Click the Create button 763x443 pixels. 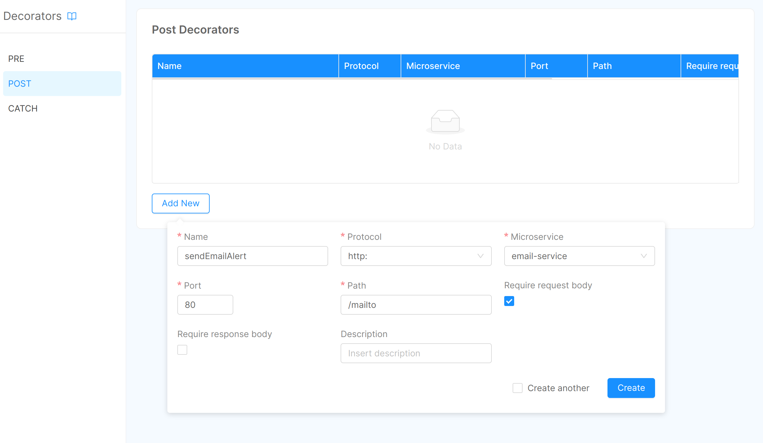[631, 388]
